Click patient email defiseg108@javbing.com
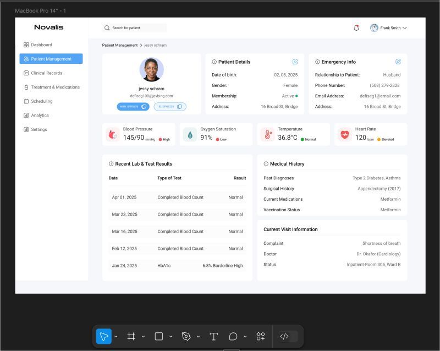The width and height of the screenshot is (440, 351). coord(152,96)
